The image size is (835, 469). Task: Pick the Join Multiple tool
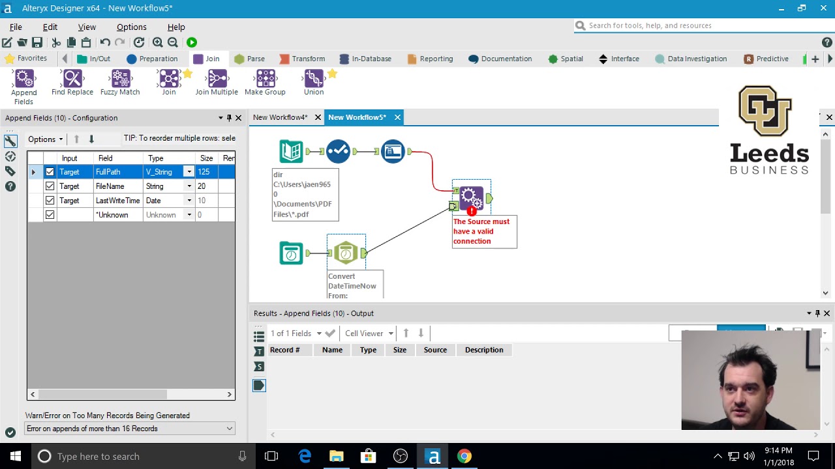coord(217,79)
